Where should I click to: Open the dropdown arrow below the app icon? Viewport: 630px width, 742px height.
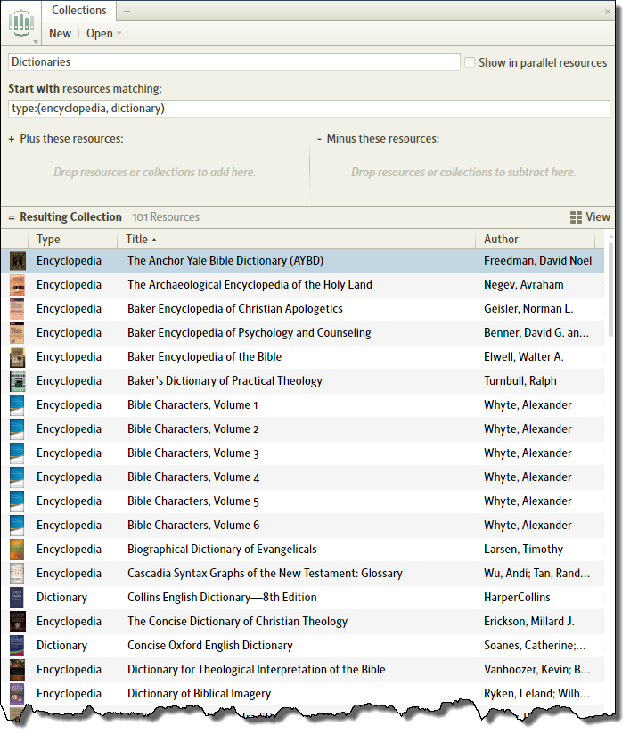click(x=36, y=42)
